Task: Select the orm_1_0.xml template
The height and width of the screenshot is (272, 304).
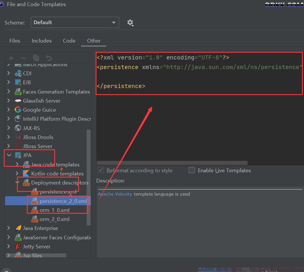Action: (55, 210)
